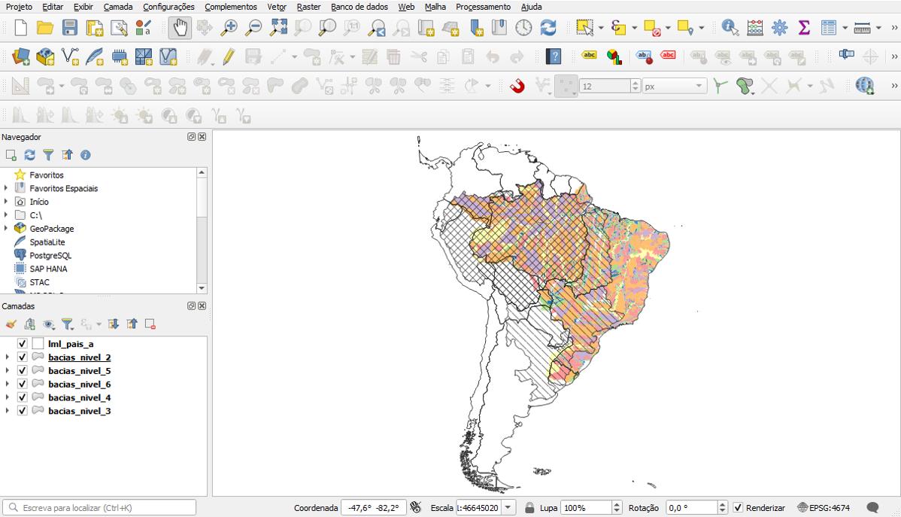Click the Zoom Full extent icon
901x517 pixels.
tap(279, 28)
